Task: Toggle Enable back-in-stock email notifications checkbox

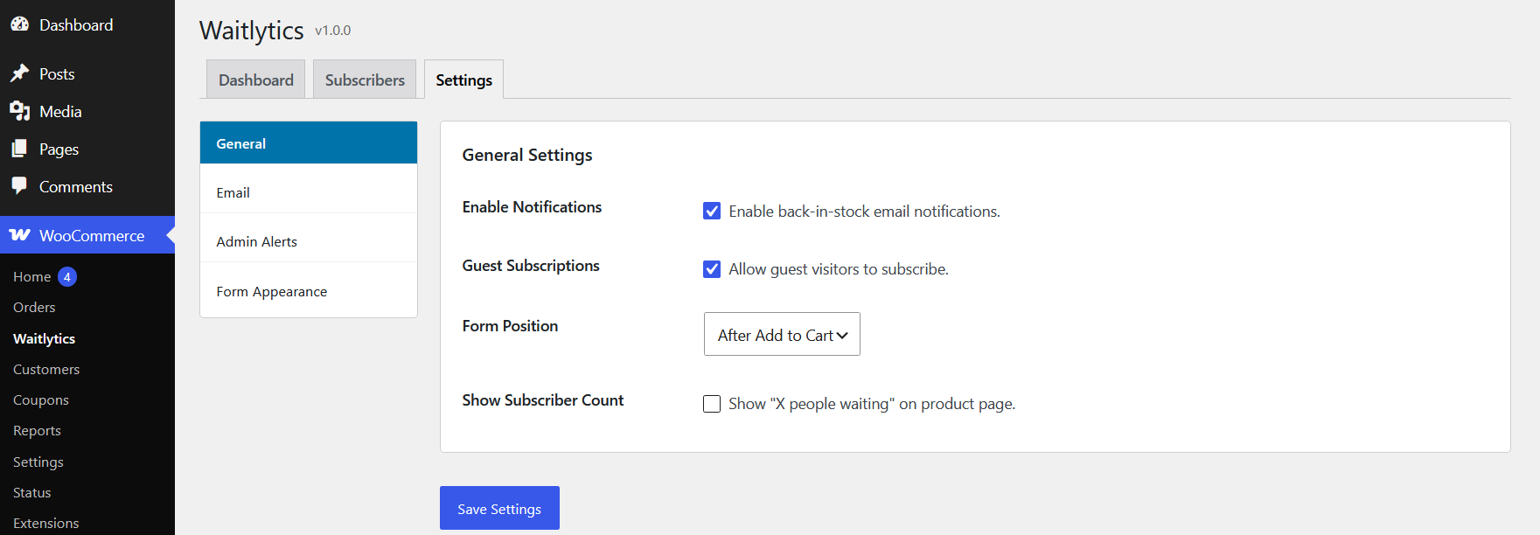Action: [712, 211]
